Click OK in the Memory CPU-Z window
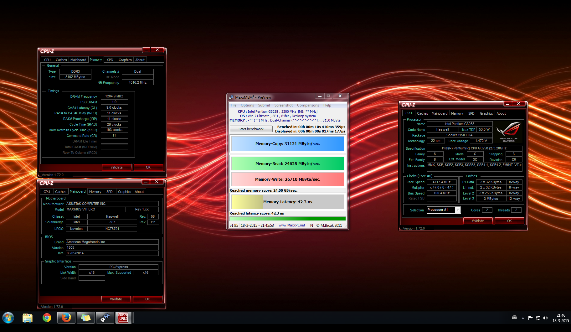Image resolution: width=571 pixels, height=332 pixels. (x=148, y=167)
